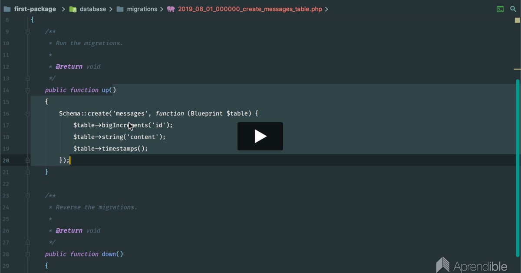
Task: Click 'timestamps' method call on line 19
Action: coord(119,149)
